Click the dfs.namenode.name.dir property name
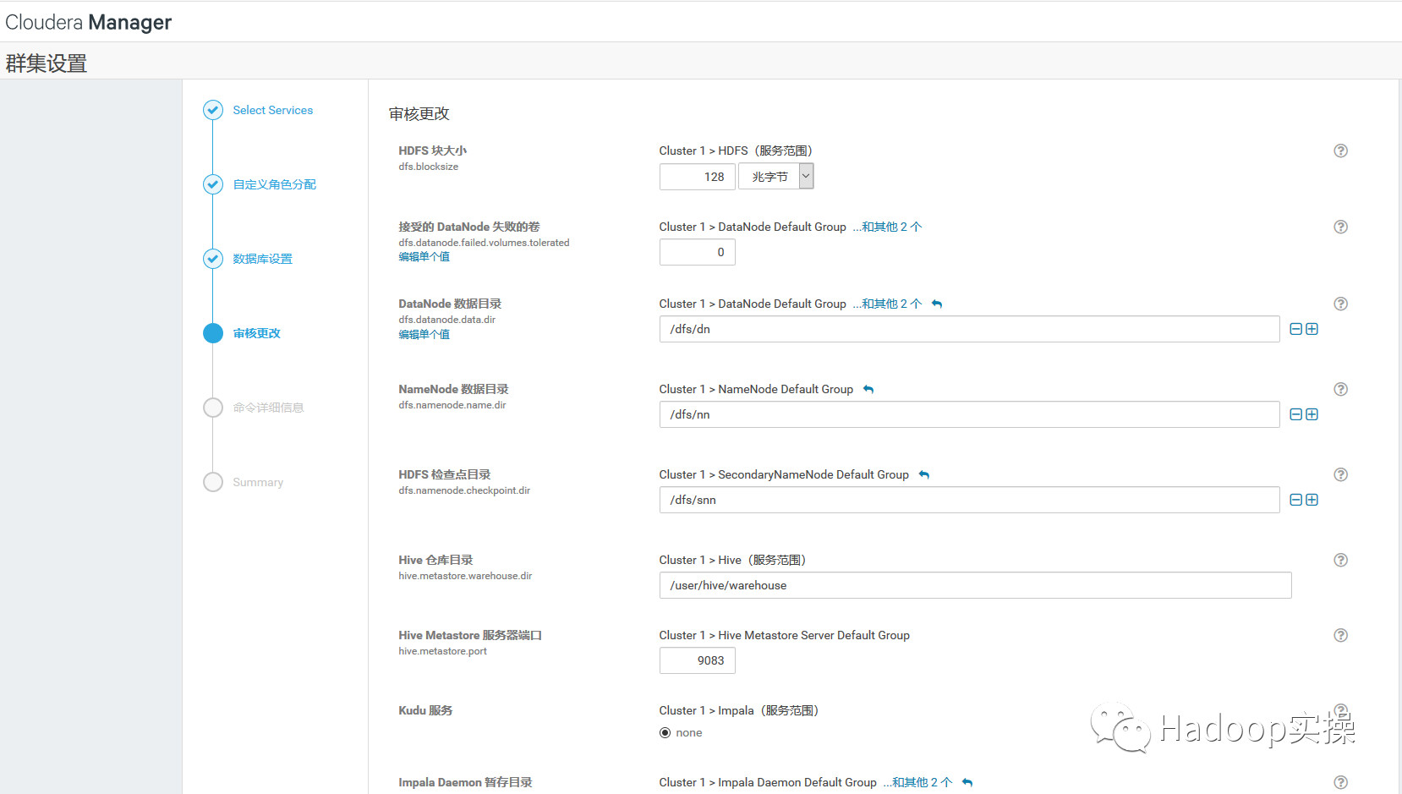Viewport: 1402px width, 794px height. [x=452, y=405]
